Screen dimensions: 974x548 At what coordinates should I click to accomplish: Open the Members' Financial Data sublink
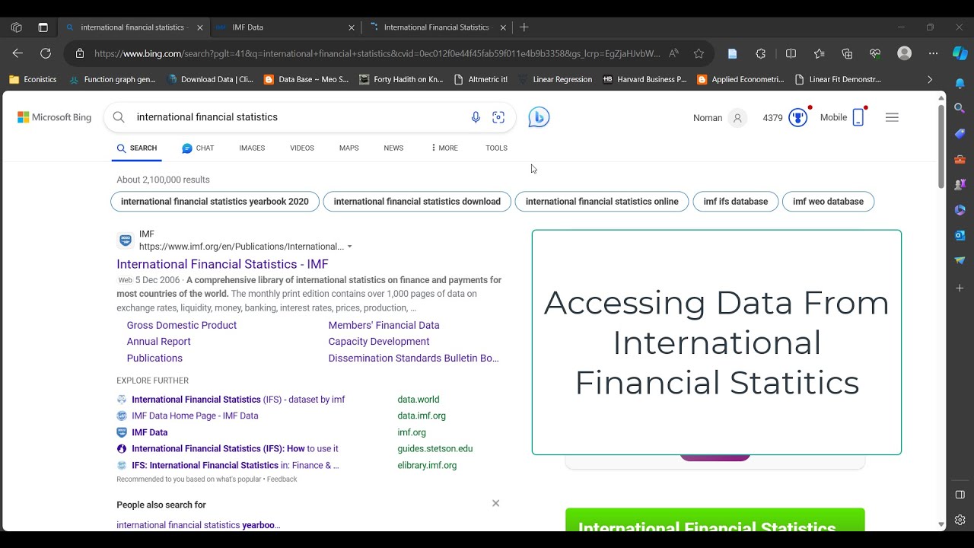tap(384, 325)
